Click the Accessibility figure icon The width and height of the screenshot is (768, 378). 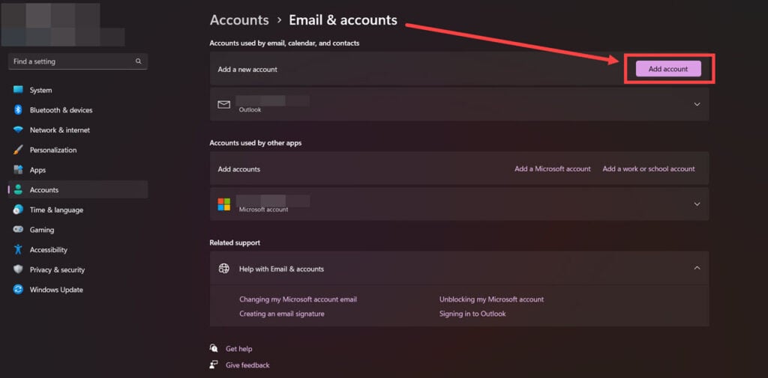click(18, 249)
